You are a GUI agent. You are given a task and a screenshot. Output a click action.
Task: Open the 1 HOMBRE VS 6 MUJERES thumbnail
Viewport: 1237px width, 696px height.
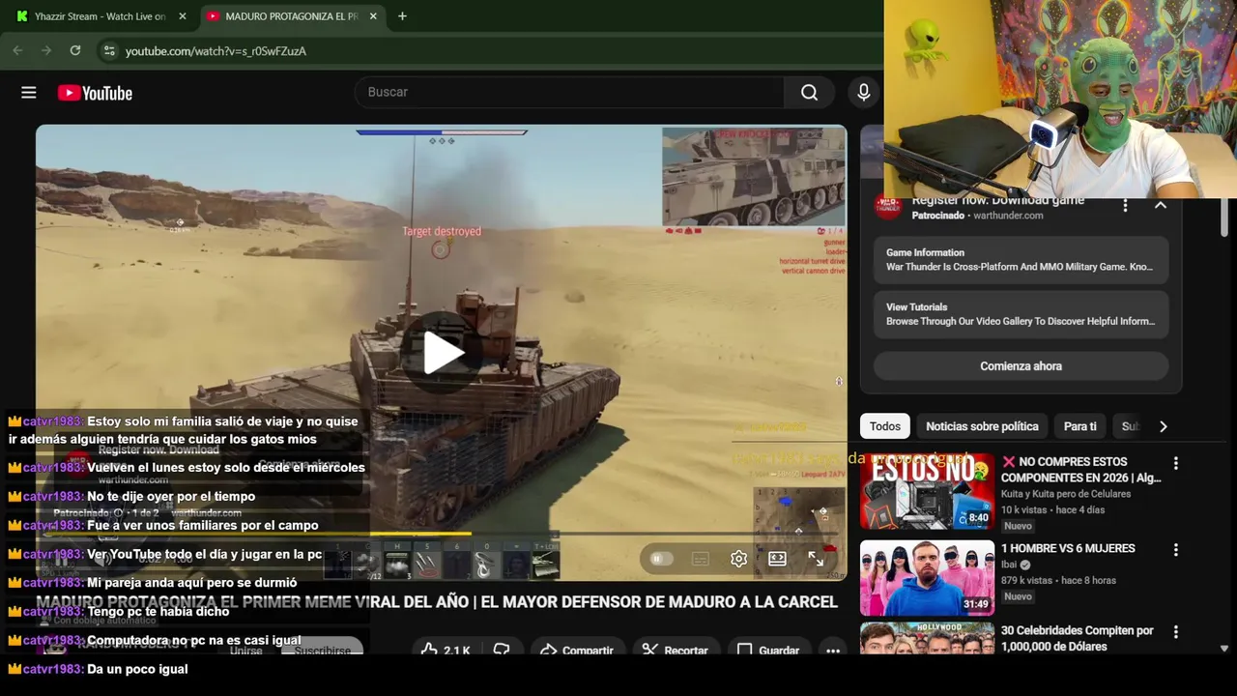click(927, 577)
